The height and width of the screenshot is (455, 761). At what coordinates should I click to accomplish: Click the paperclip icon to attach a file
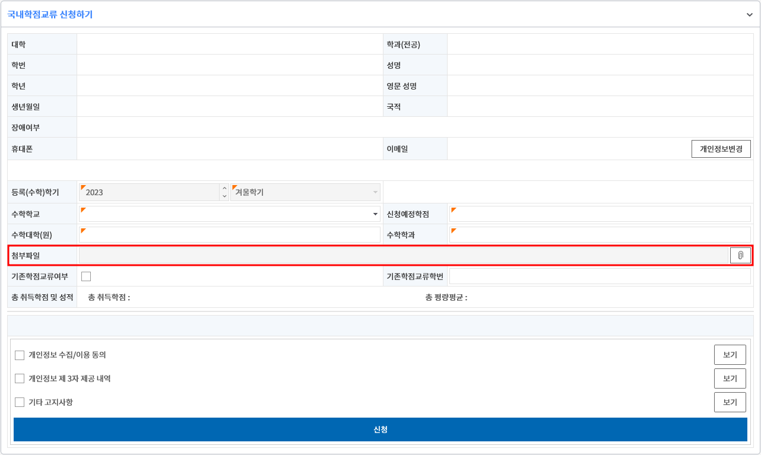click(x=741, y=255)
